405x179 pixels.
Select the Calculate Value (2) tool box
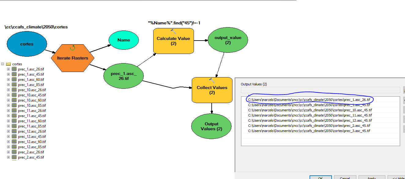(x=173, y=41)
